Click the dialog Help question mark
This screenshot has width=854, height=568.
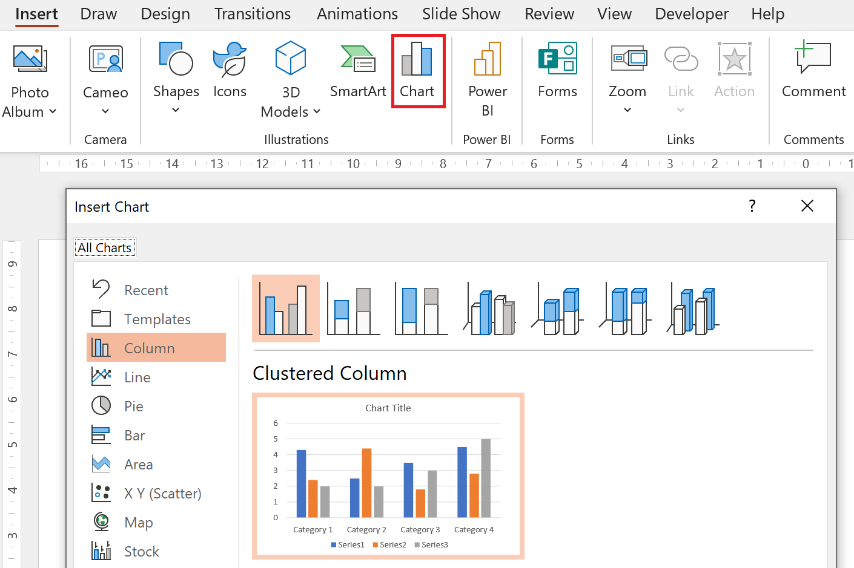[752, 206]
